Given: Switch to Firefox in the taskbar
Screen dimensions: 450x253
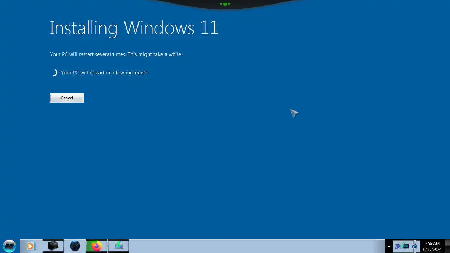Looking at the screenshot, I should point(96,246).
